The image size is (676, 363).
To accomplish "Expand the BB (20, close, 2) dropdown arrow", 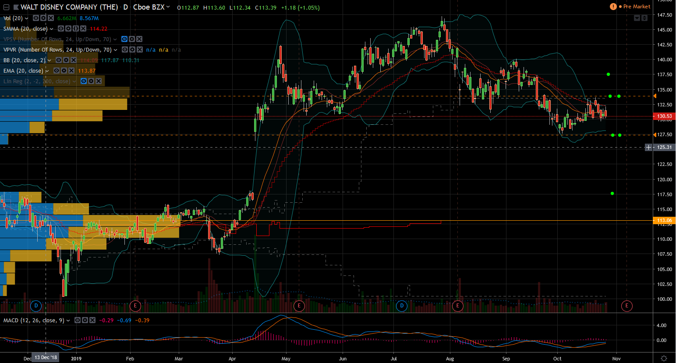I will click(x=50, y=60).
